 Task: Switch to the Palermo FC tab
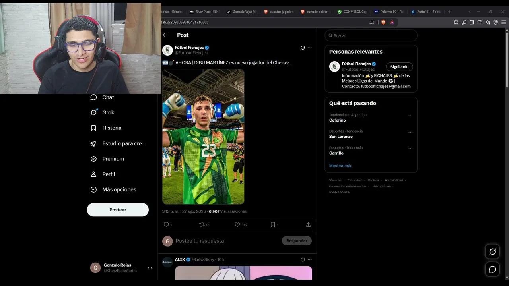tap(389, 12)
